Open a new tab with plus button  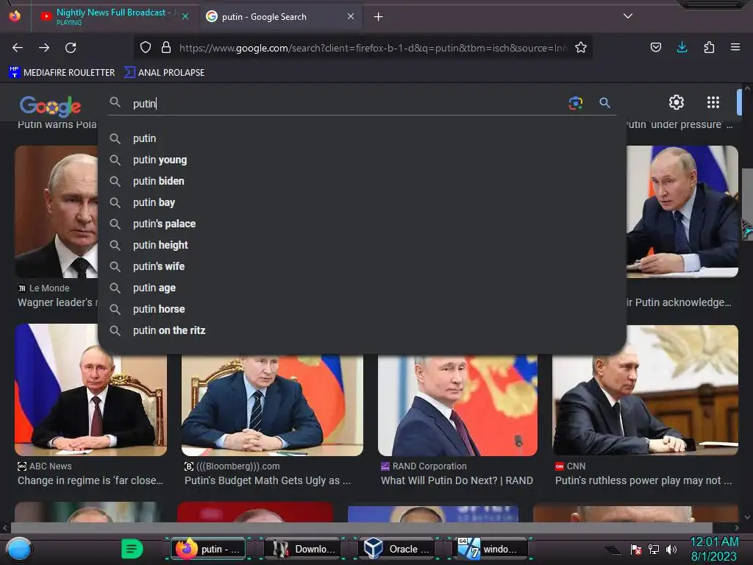click(x=379, y=17)
